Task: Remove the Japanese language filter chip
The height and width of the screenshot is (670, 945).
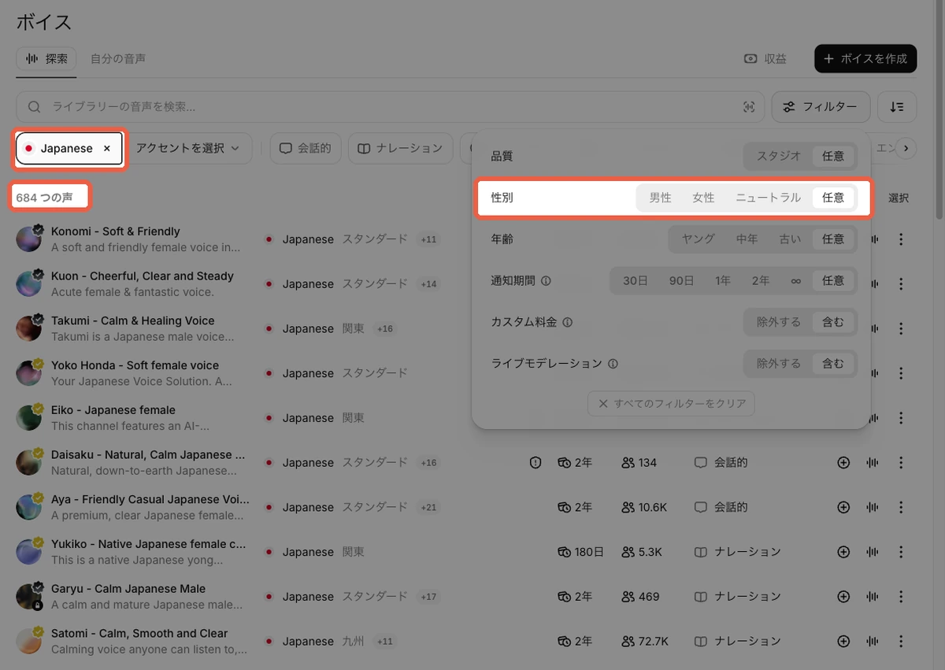Action: pyautogui.click(x=107, y=148)
